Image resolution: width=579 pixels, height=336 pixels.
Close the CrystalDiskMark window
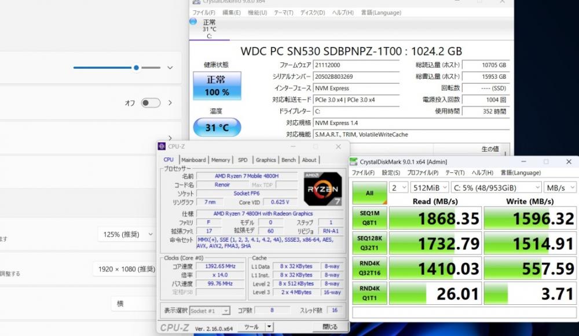click(569, 161)
